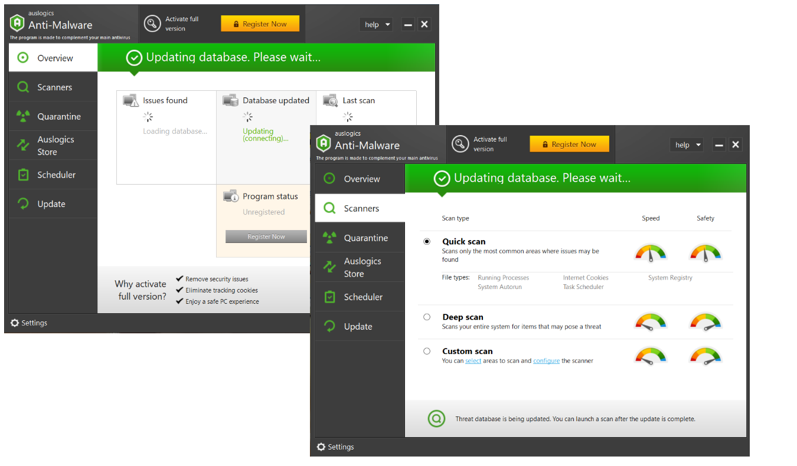Click Custom scan safety gauge

[705, 356]
